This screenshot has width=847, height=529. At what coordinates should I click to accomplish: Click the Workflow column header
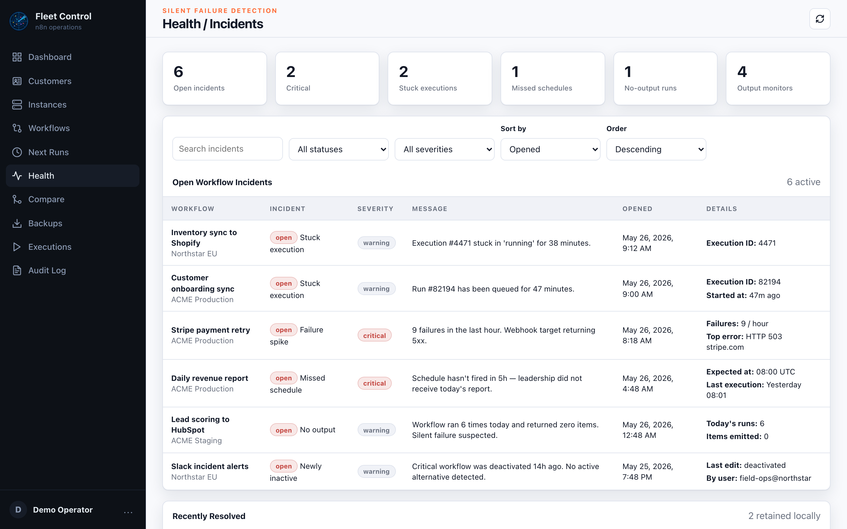pos(193,209)
